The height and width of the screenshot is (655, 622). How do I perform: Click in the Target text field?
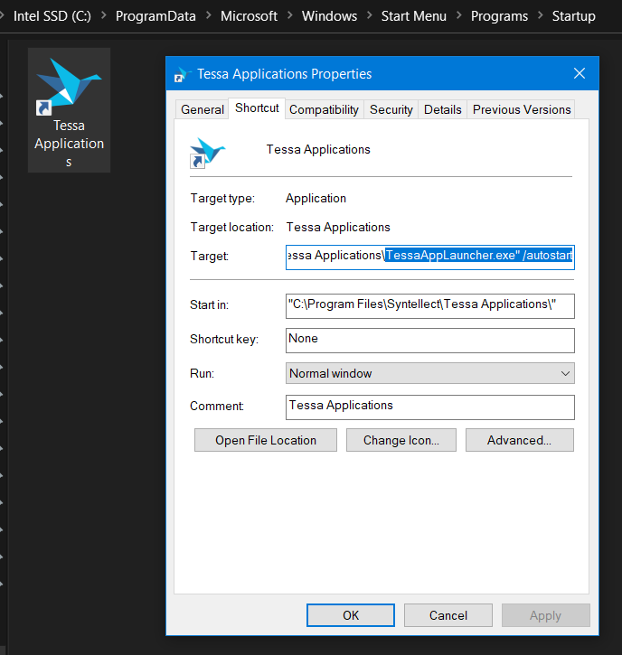click(x=430, y=257)
